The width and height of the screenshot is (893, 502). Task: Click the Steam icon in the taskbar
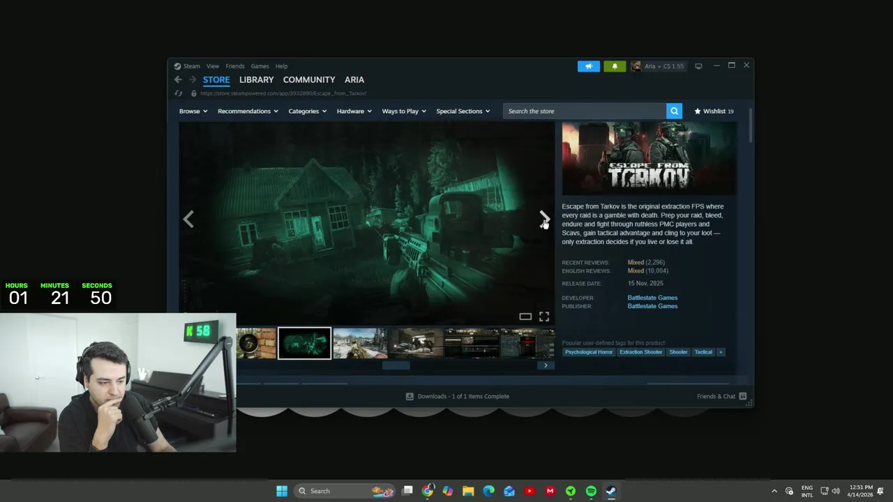point(610,491)
